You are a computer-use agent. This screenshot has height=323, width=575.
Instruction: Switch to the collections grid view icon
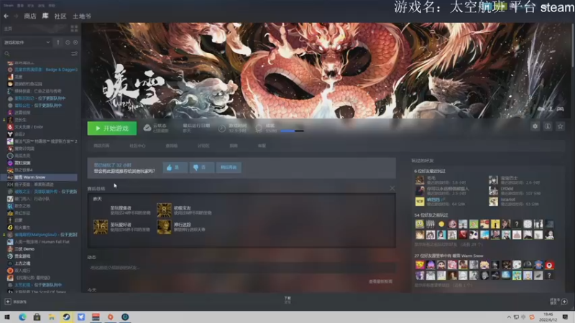[x=74, y=29]
